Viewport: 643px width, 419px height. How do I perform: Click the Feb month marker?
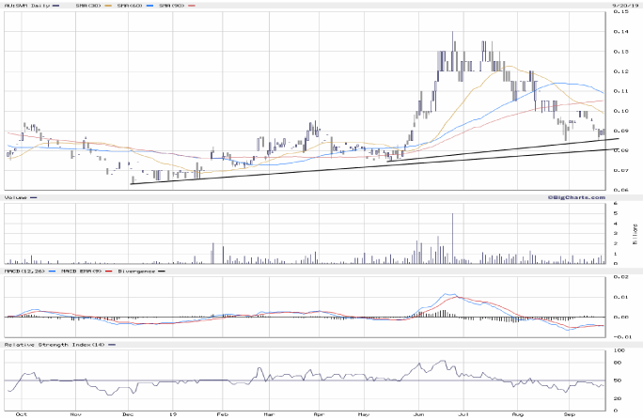pyautogui.click(x=222, y=413)
